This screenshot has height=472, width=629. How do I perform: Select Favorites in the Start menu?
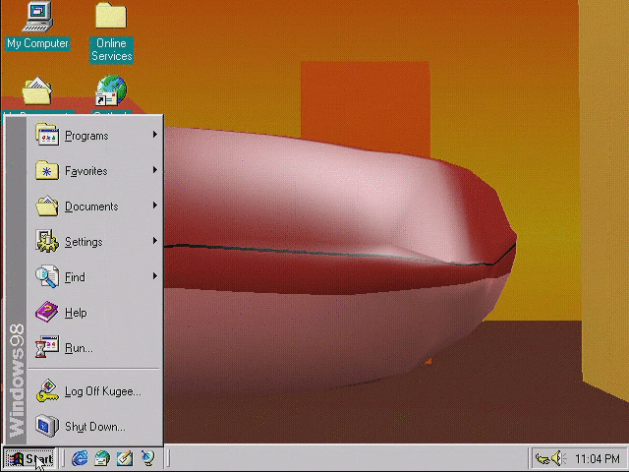pos(95,170)
